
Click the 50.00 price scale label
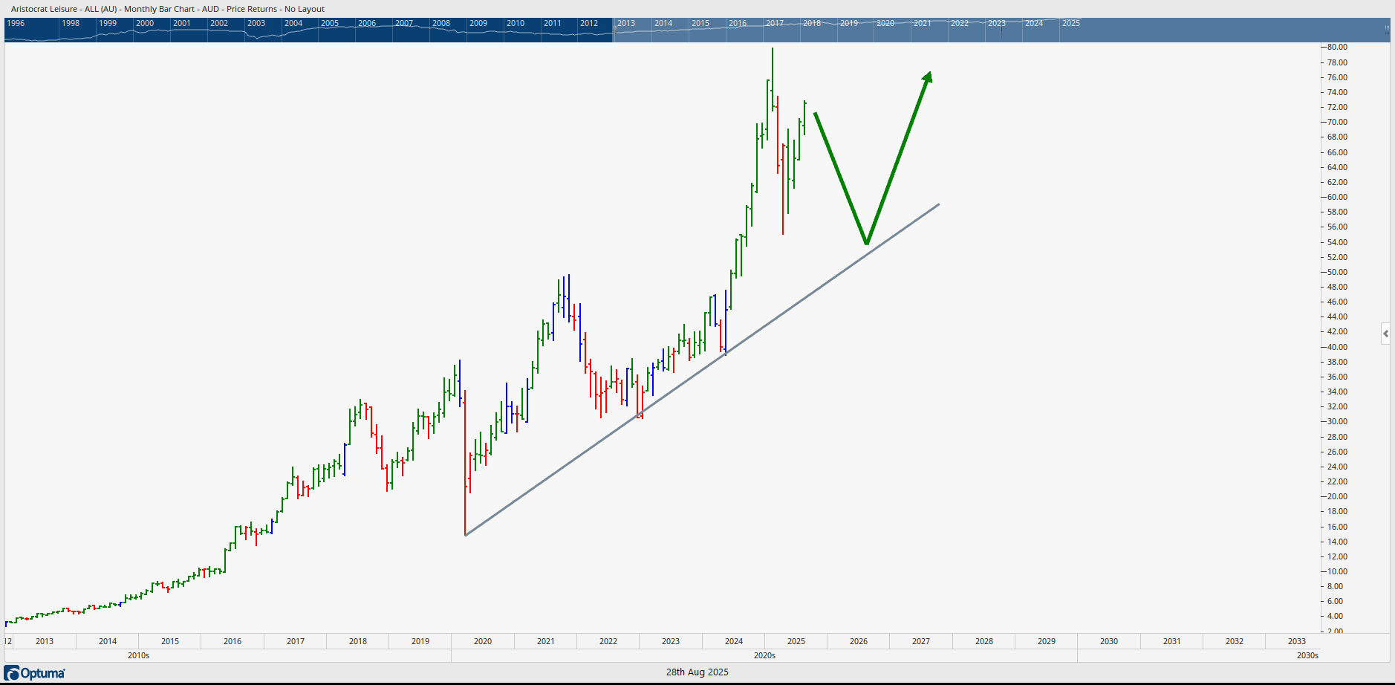tap(1338, 272)
